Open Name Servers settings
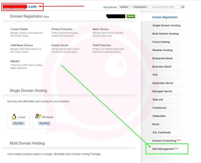This screenshot has width=201, height=163. [100, 29]
